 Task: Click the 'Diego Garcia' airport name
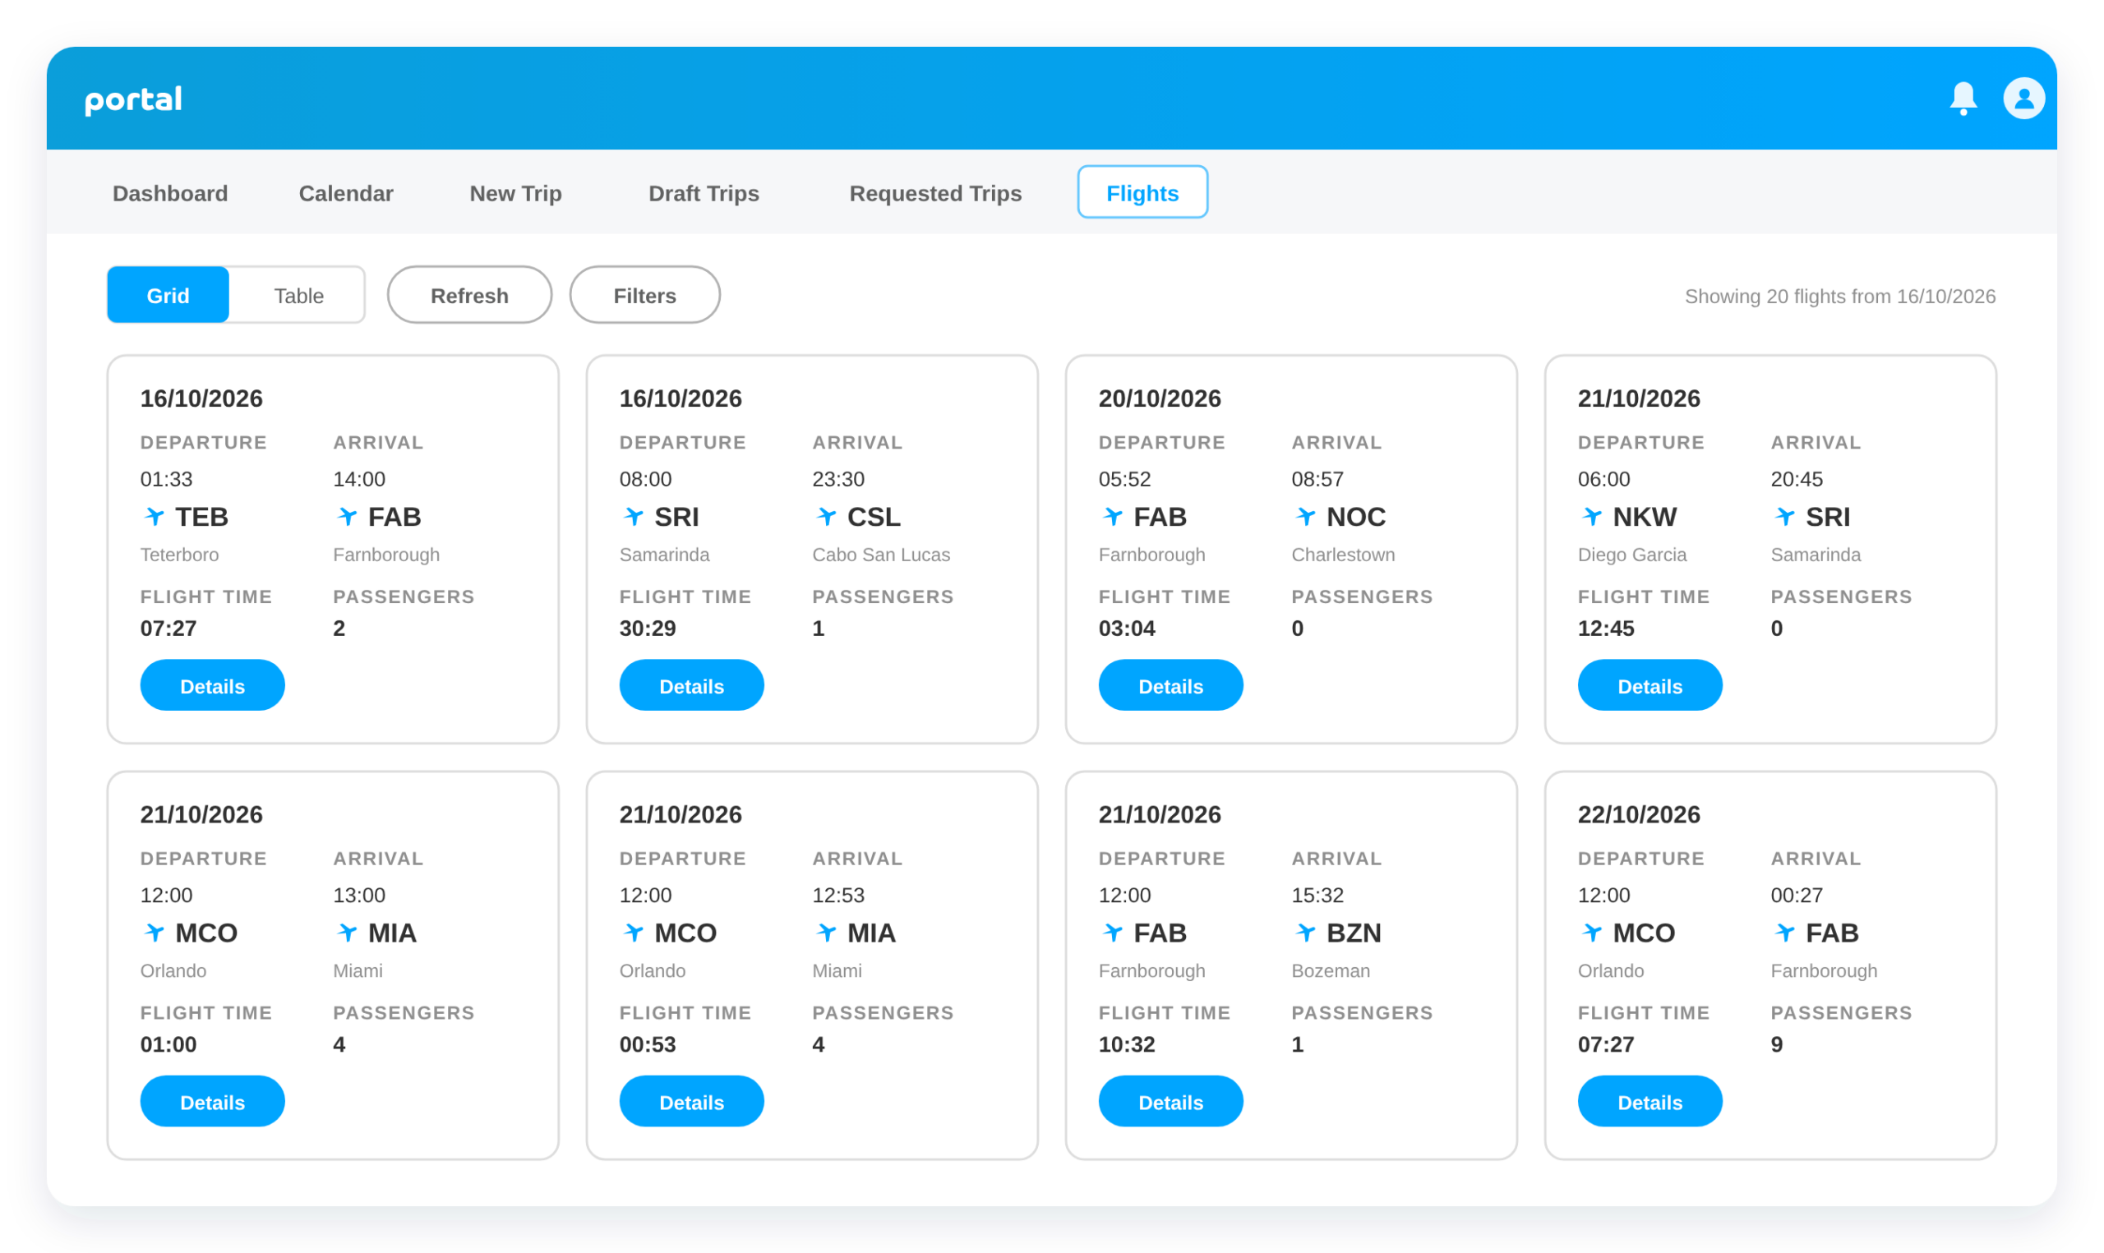(1631, 555)
